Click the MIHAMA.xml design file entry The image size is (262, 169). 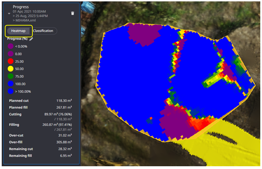click(x=24, y=21)
